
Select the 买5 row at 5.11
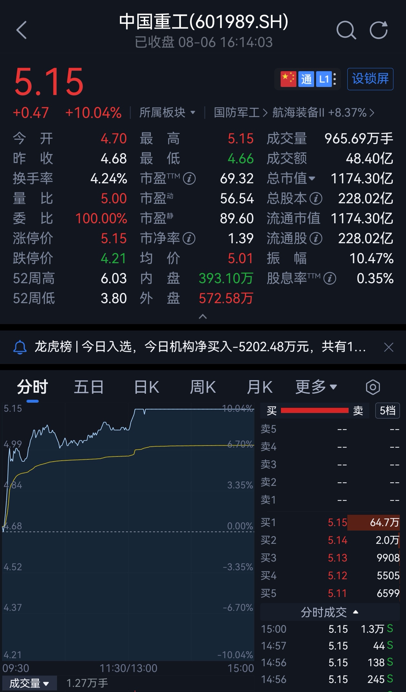point(330,593)
